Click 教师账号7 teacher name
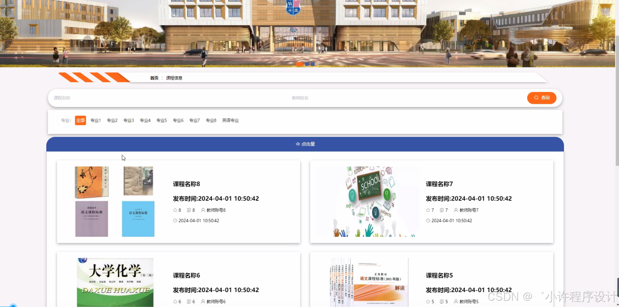The height and width of the screenshot is (307, 619). [469, 210]
